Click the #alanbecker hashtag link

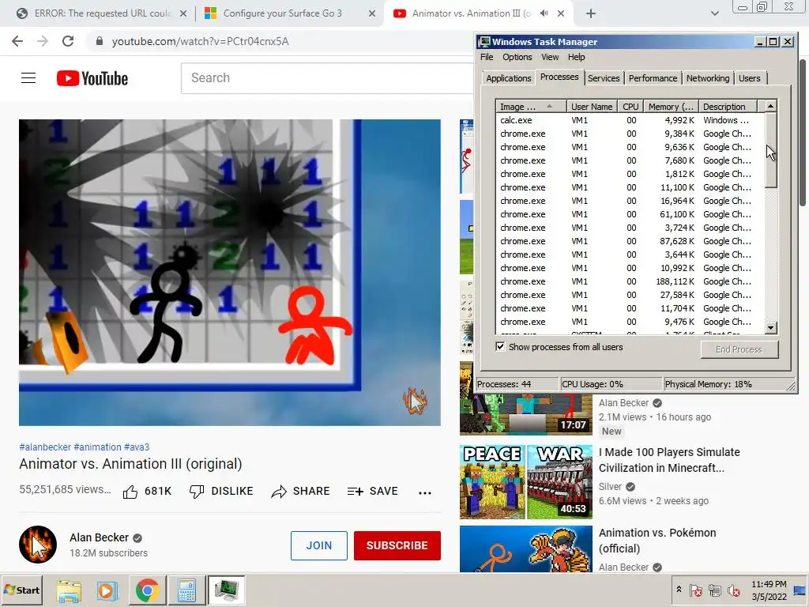(x=45, y=447)
